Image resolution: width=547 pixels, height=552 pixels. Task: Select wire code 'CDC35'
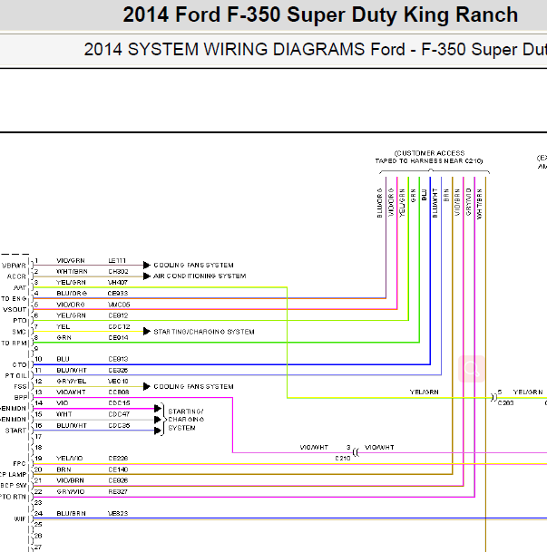119,426
